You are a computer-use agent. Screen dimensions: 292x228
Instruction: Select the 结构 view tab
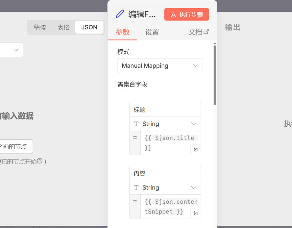click(x=40, y=27)
